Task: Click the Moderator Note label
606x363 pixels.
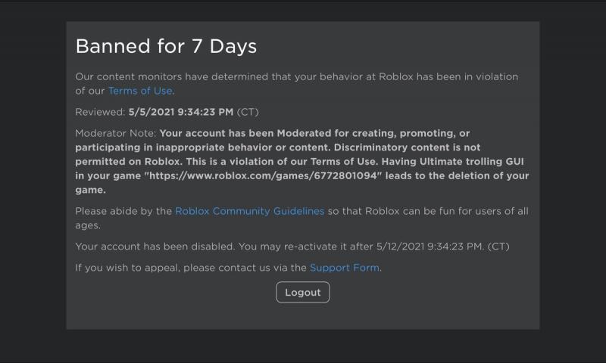Action: 116,133
